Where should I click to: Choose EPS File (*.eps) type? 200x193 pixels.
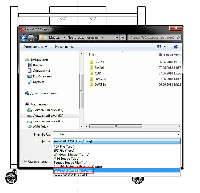[x=117, y=151]
